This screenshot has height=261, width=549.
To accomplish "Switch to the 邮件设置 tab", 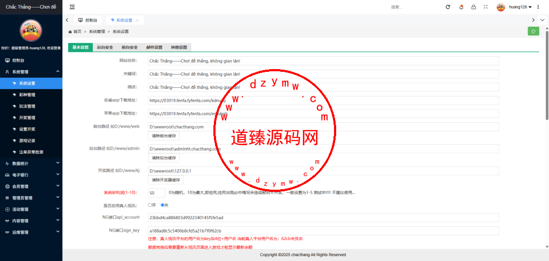I will coord(154,47).
